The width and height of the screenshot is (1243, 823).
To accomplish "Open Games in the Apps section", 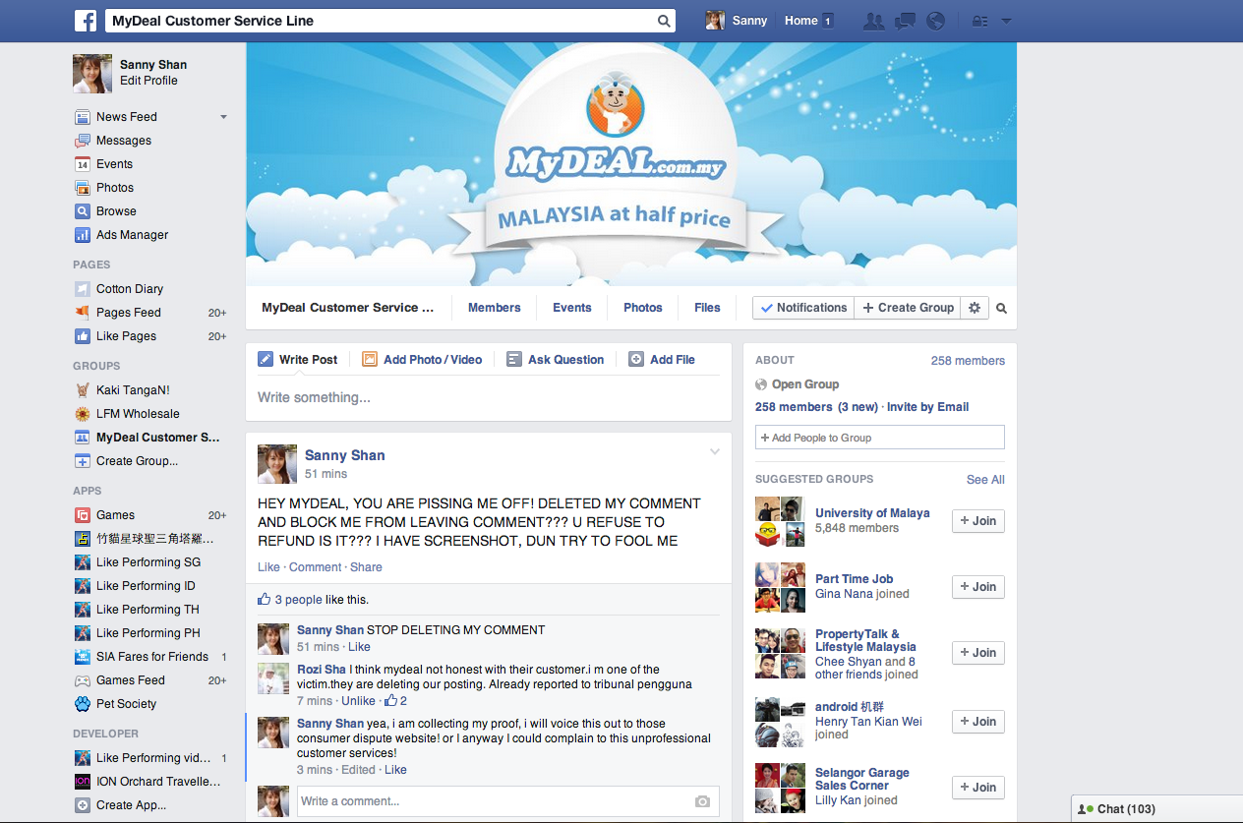I will tap(115, 515).
